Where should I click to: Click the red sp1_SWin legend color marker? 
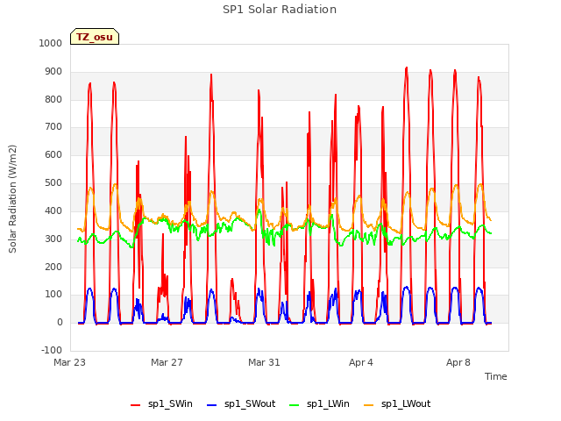[136, 405]
